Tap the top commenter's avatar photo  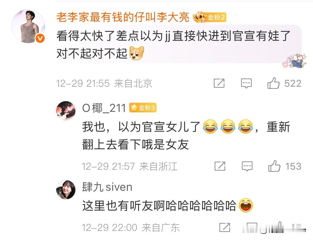[28, 26]
